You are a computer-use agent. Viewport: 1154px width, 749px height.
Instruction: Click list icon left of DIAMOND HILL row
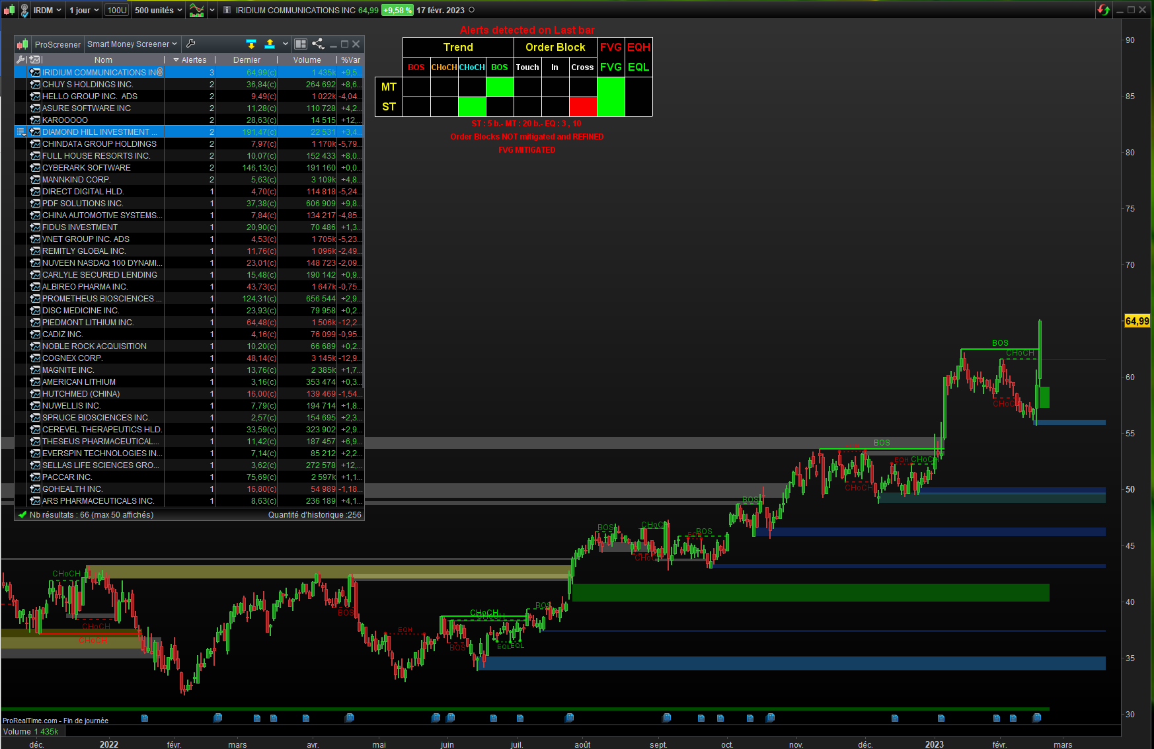point(21,132)
